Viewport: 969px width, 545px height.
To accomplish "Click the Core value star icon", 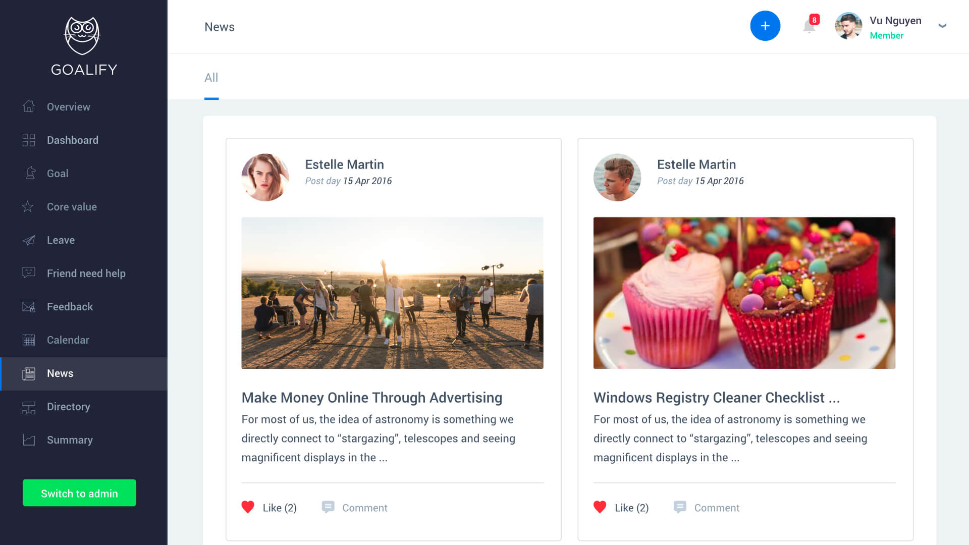I will tap(28, 207).
